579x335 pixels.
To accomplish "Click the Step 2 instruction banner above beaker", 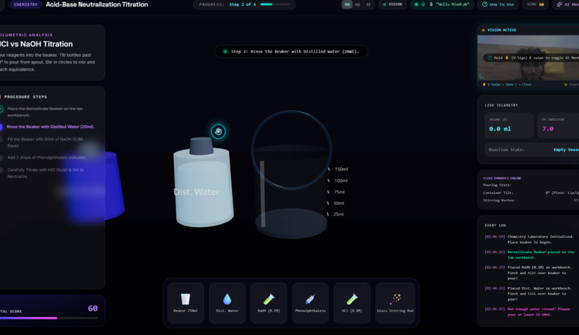I will point(291,51).
